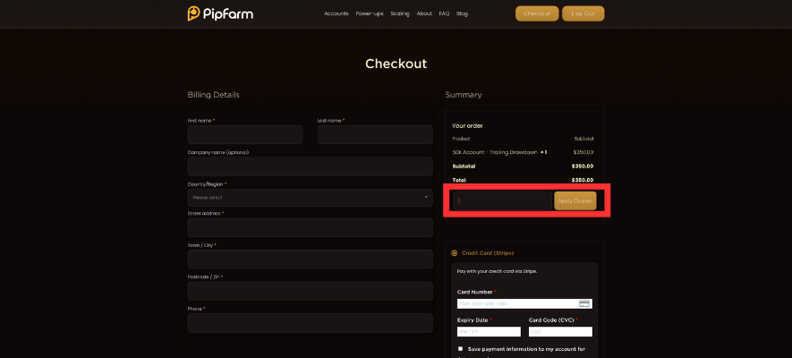Click the First name field
This screenshot has width=792, height=358.
click(x=245, y=135)
